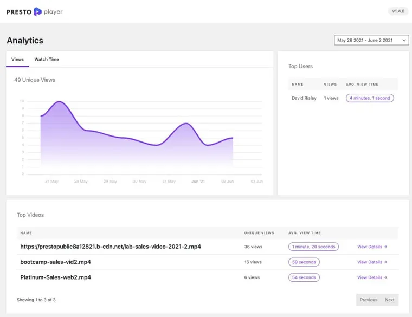The width and height of the screenshot is (412, 317).
Task: Click the chart peak near 27 May
Action: coord(60,101)
